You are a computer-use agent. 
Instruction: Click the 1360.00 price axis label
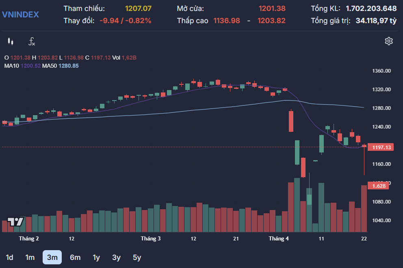(381, 71)
